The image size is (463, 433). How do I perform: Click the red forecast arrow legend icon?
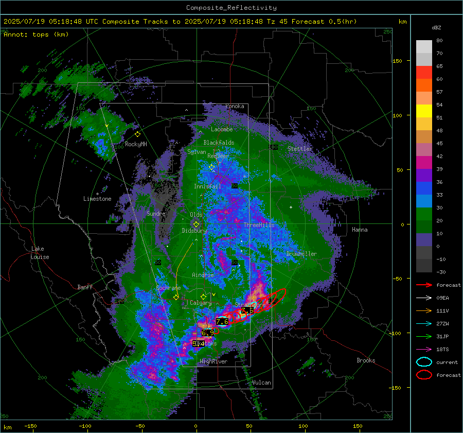click(x=424, y=285)
